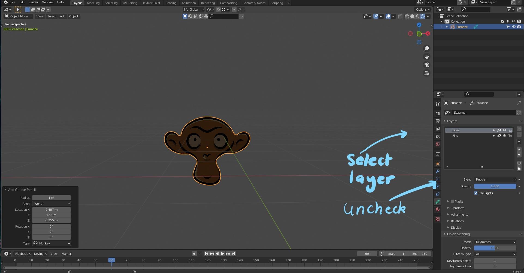Viewport: 524px width, 273px height.
Task: Adjust the layer Opacity slider at 1.000
Action: point(495,186)
